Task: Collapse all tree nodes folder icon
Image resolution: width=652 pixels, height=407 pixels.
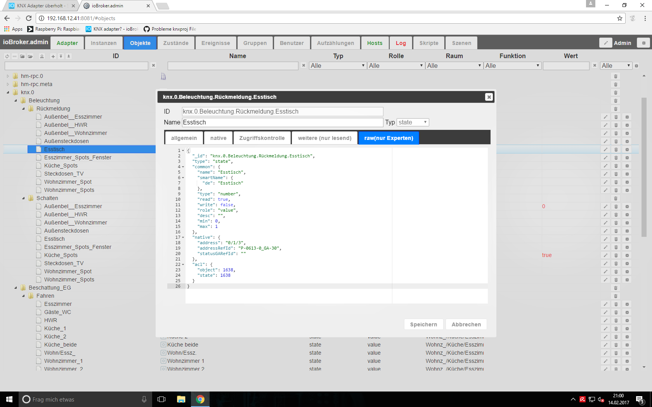Action: pyautogui.click(x=23, y=56)
